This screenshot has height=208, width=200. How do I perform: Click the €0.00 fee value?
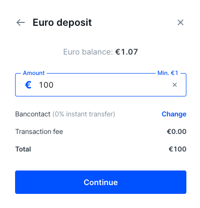177,132
